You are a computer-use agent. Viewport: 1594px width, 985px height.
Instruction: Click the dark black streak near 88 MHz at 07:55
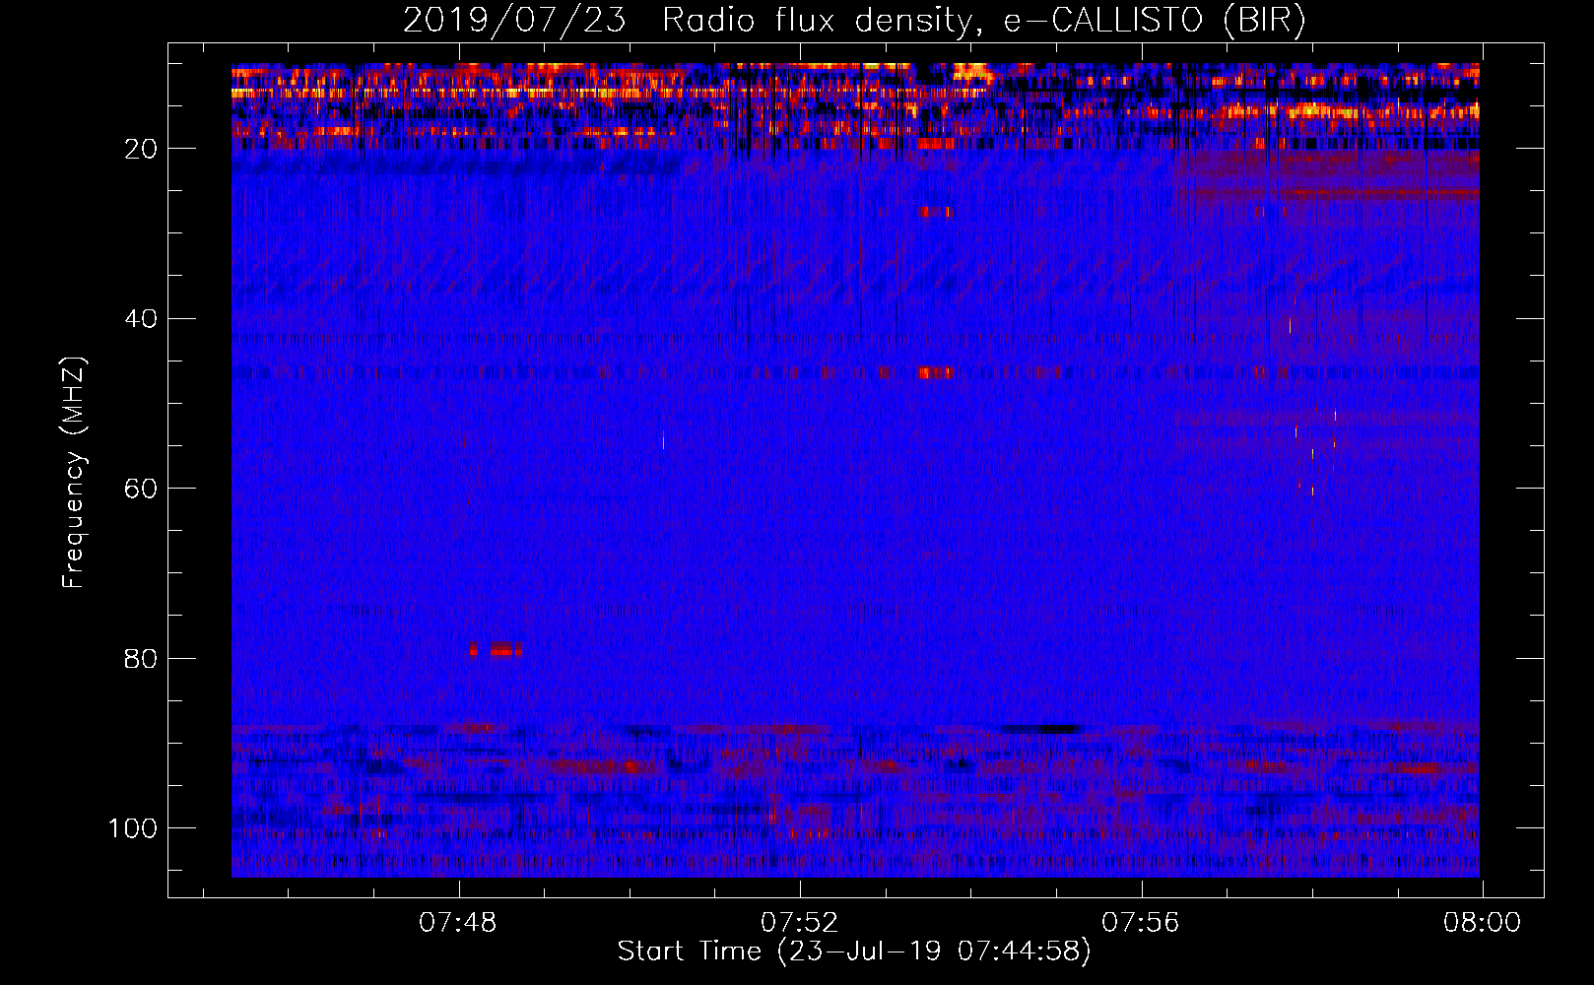pos(1040,729)
